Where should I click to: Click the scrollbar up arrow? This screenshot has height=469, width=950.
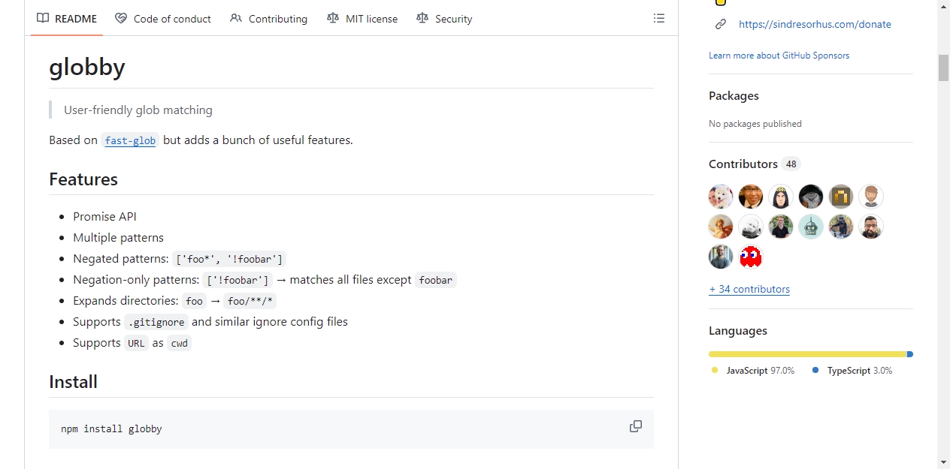click(943, 6)
